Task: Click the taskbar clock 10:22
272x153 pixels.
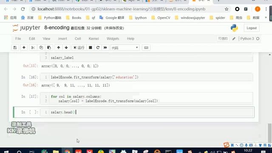Action: tap(248, 150)
